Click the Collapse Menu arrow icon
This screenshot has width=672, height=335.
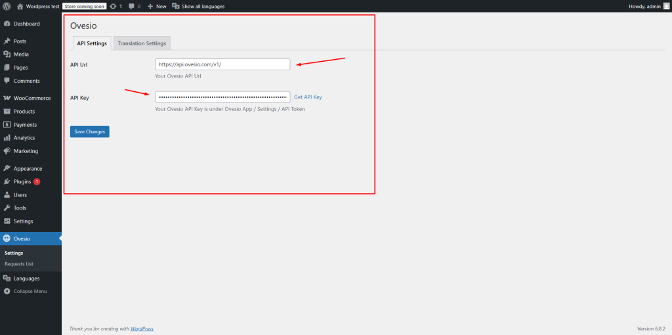7,291
